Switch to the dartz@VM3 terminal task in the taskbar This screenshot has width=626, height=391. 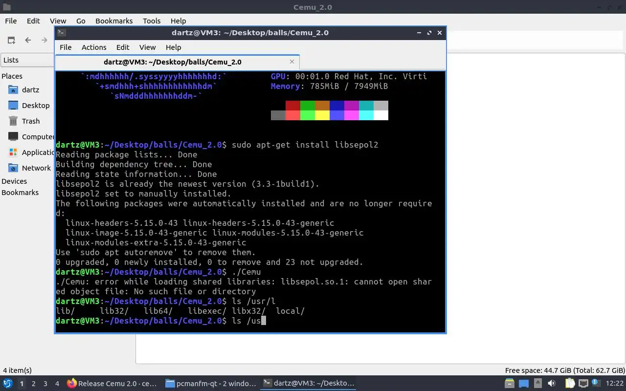(x=308, y=383)
